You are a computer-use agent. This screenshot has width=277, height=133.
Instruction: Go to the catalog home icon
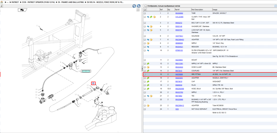(x=2, y=2)
